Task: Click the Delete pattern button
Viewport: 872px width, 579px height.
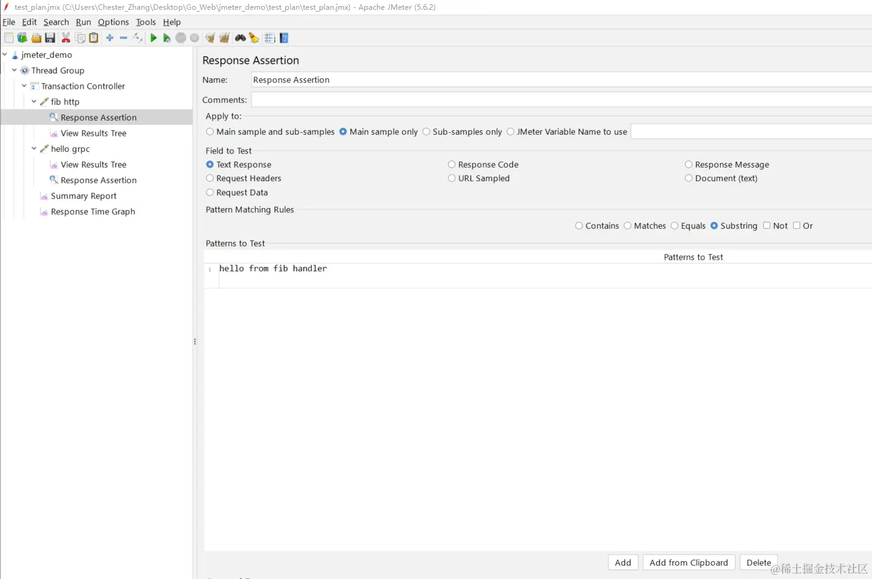Action: pyautogui.click(x=759, y=562)
